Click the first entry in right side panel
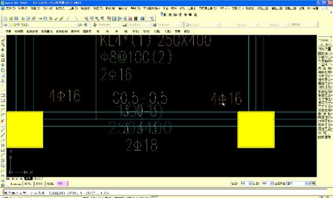Image resolution: width=333 pixels, height=198 pixels. [325, 40]
